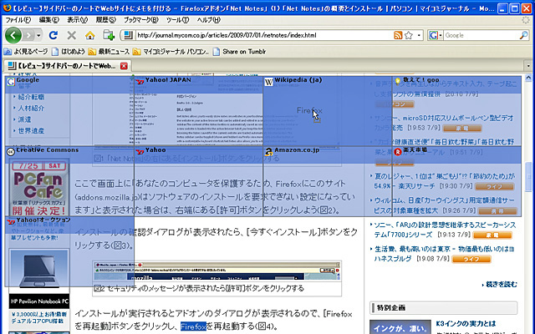535x334 pixels.
Task: Open the ヘルプ menu
Action: 208,20
